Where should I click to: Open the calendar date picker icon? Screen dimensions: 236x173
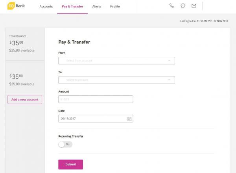tap(129, 119)
